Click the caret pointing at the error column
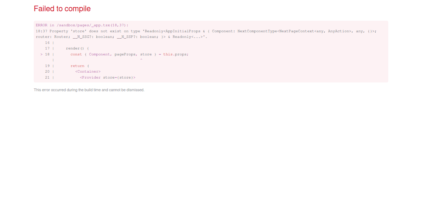 [141, 60]
